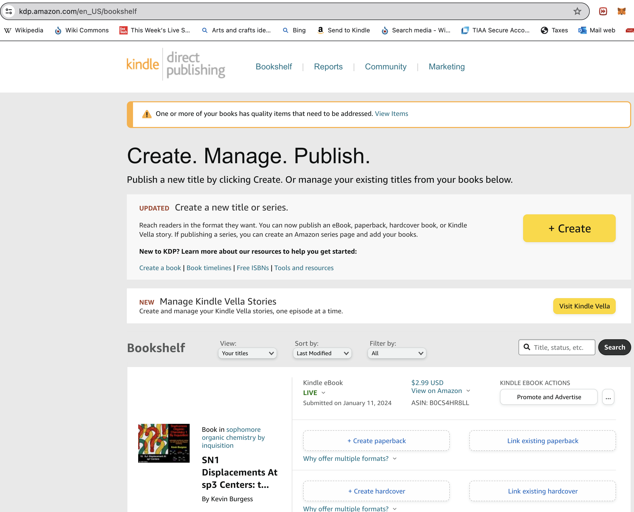
Task: Expand Why offer multiple formats under hardcover
Action: pyautogui.click(x=350, y=508)
